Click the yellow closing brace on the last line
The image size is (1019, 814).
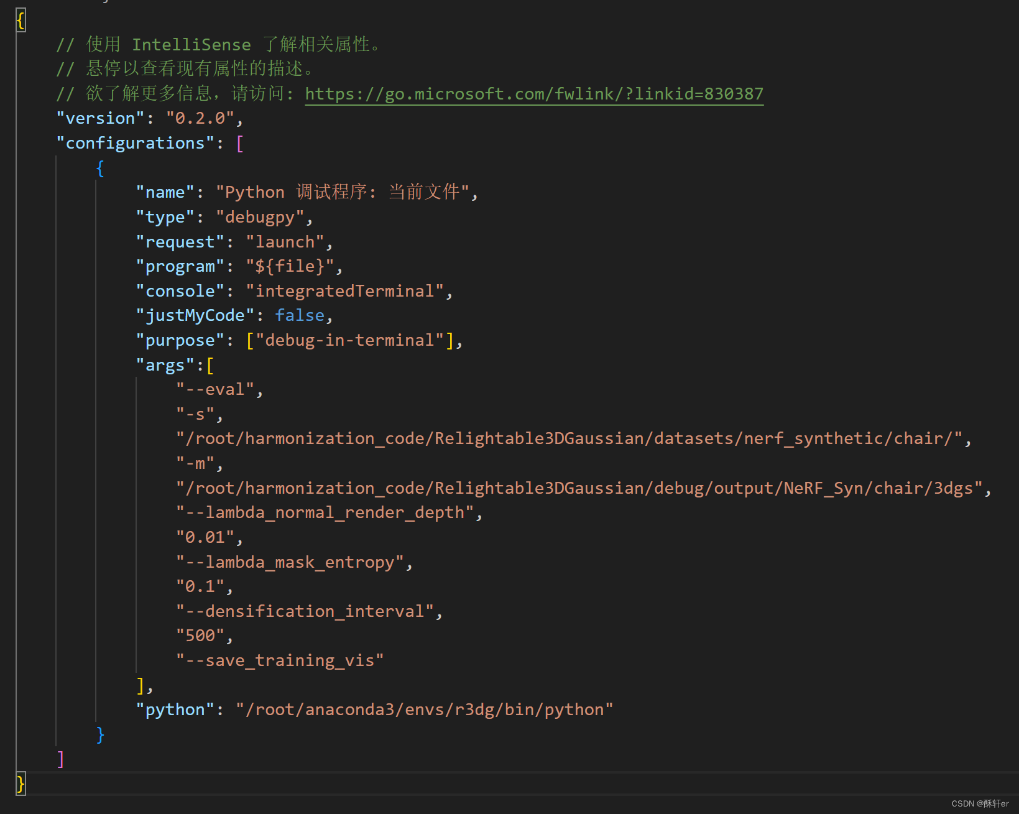[x=21, y=784]
